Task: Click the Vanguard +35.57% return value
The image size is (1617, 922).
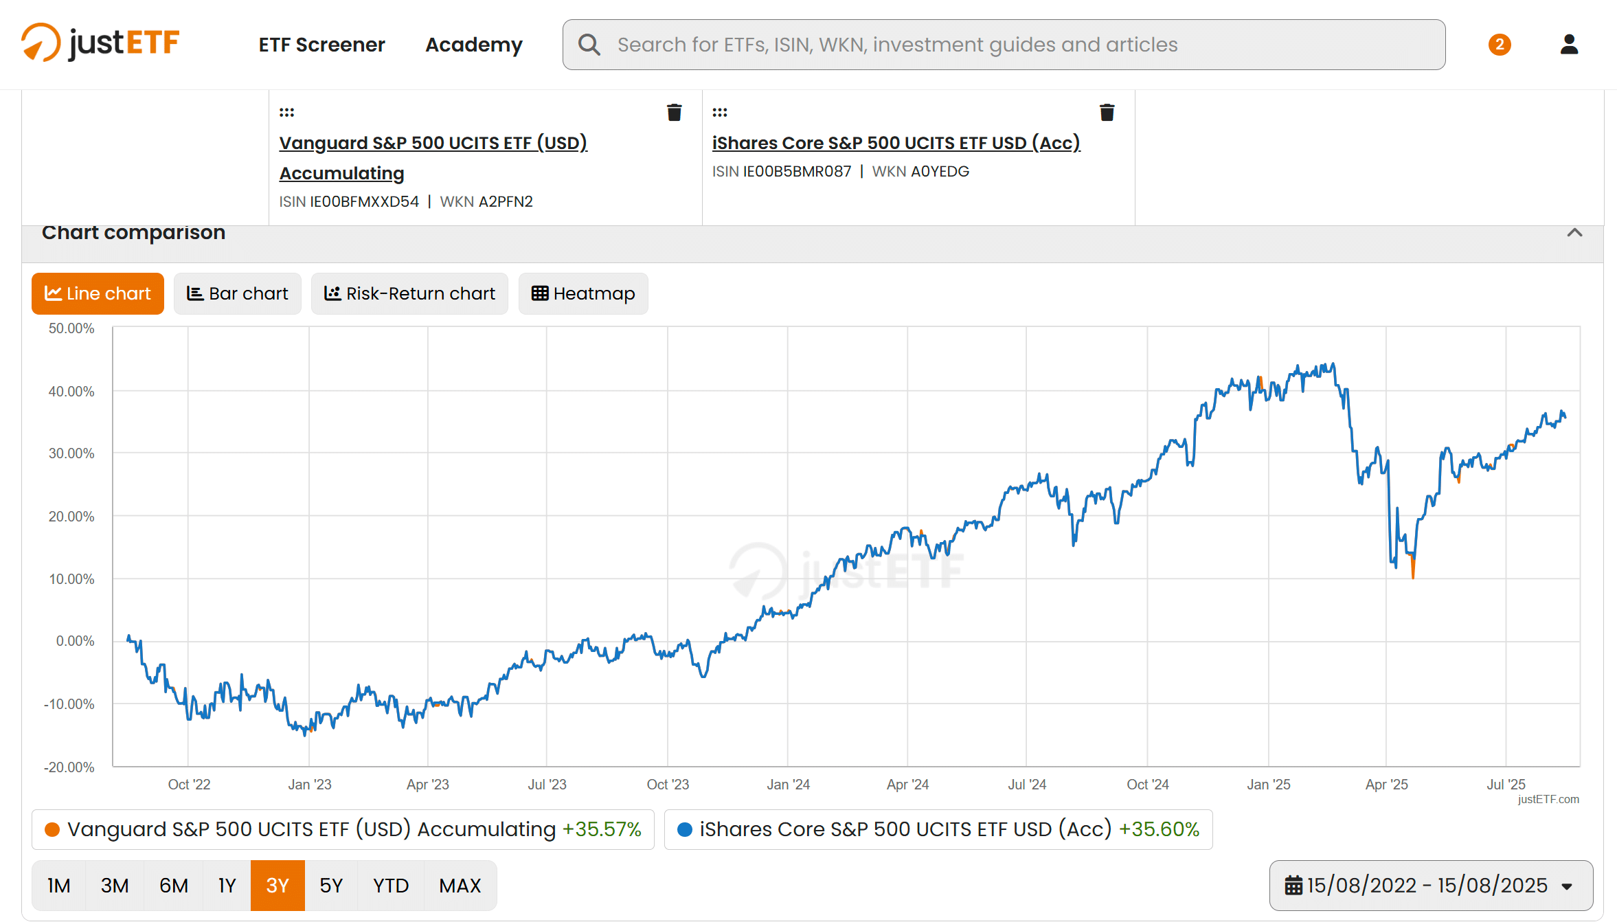Action: click(602, 829)
